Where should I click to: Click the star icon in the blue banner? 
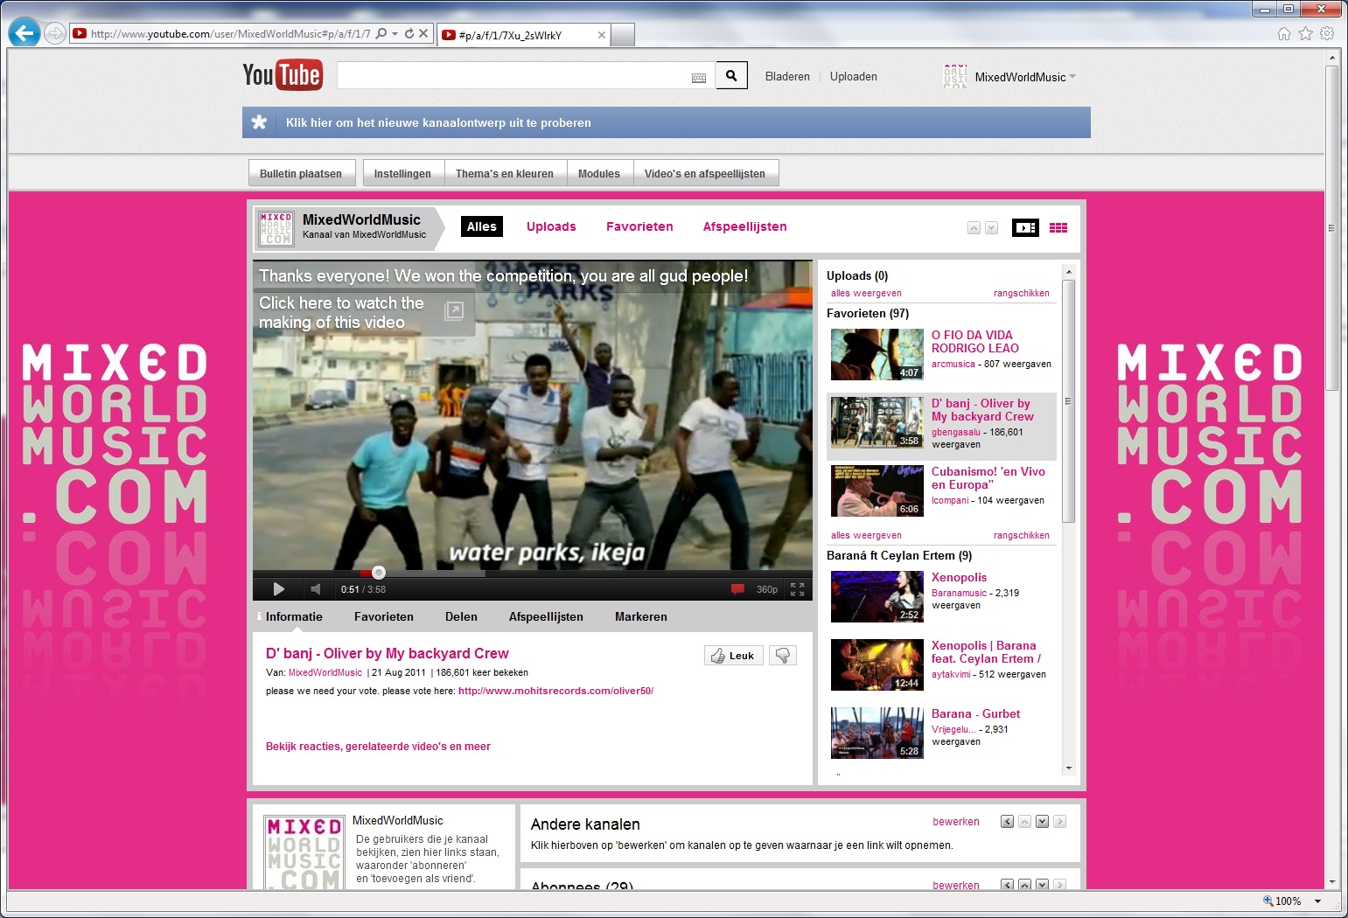point(259,122)
